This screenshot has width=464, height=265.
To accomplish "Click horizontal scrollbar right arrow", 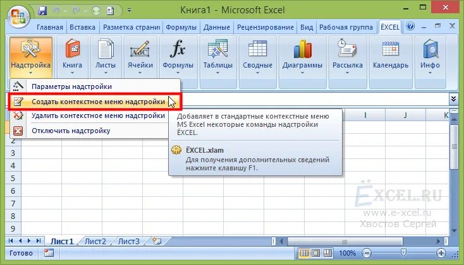I will [438, 242].
